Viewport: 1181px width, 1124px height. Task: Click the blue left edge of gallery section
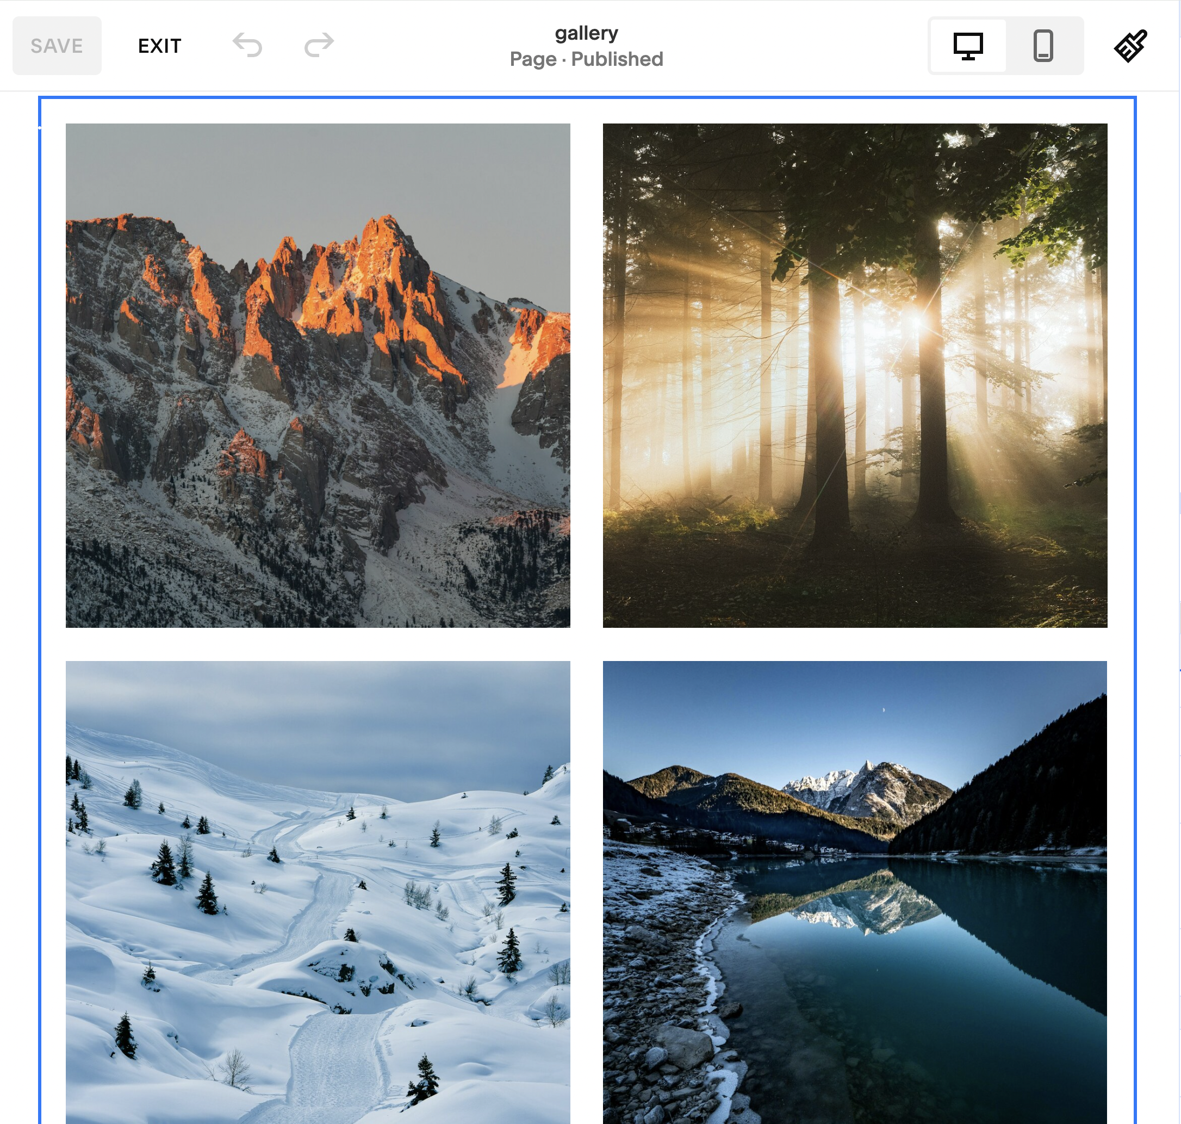[40, 599]
